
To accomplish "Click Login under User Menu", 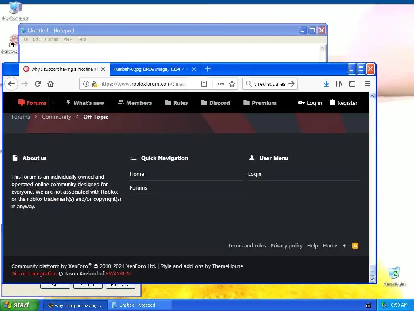I will [x=255, y=174].
